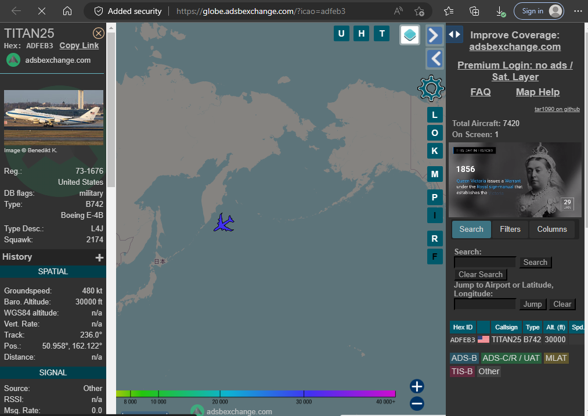Screen dimensions: 588x416
Task: Toggle the K map button
Action: point(435,151)
